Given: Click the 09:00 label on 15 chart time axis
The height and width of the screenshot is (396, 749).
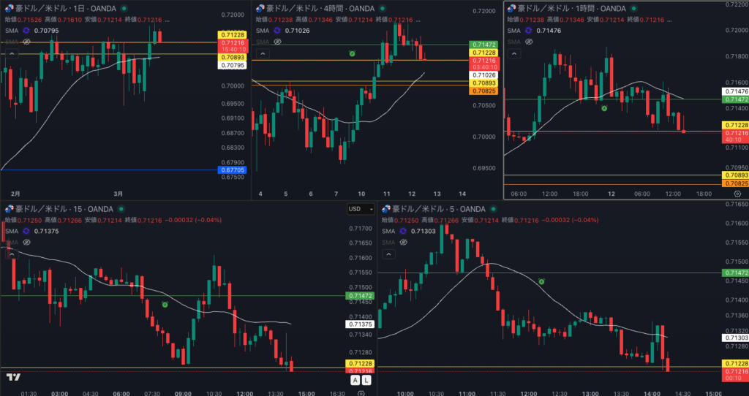Looking at the screenshot, I should 183,394.
